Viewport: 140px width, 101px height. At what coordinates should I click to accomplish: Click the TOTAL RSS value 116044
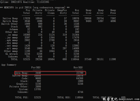click(x=79, y=97)
